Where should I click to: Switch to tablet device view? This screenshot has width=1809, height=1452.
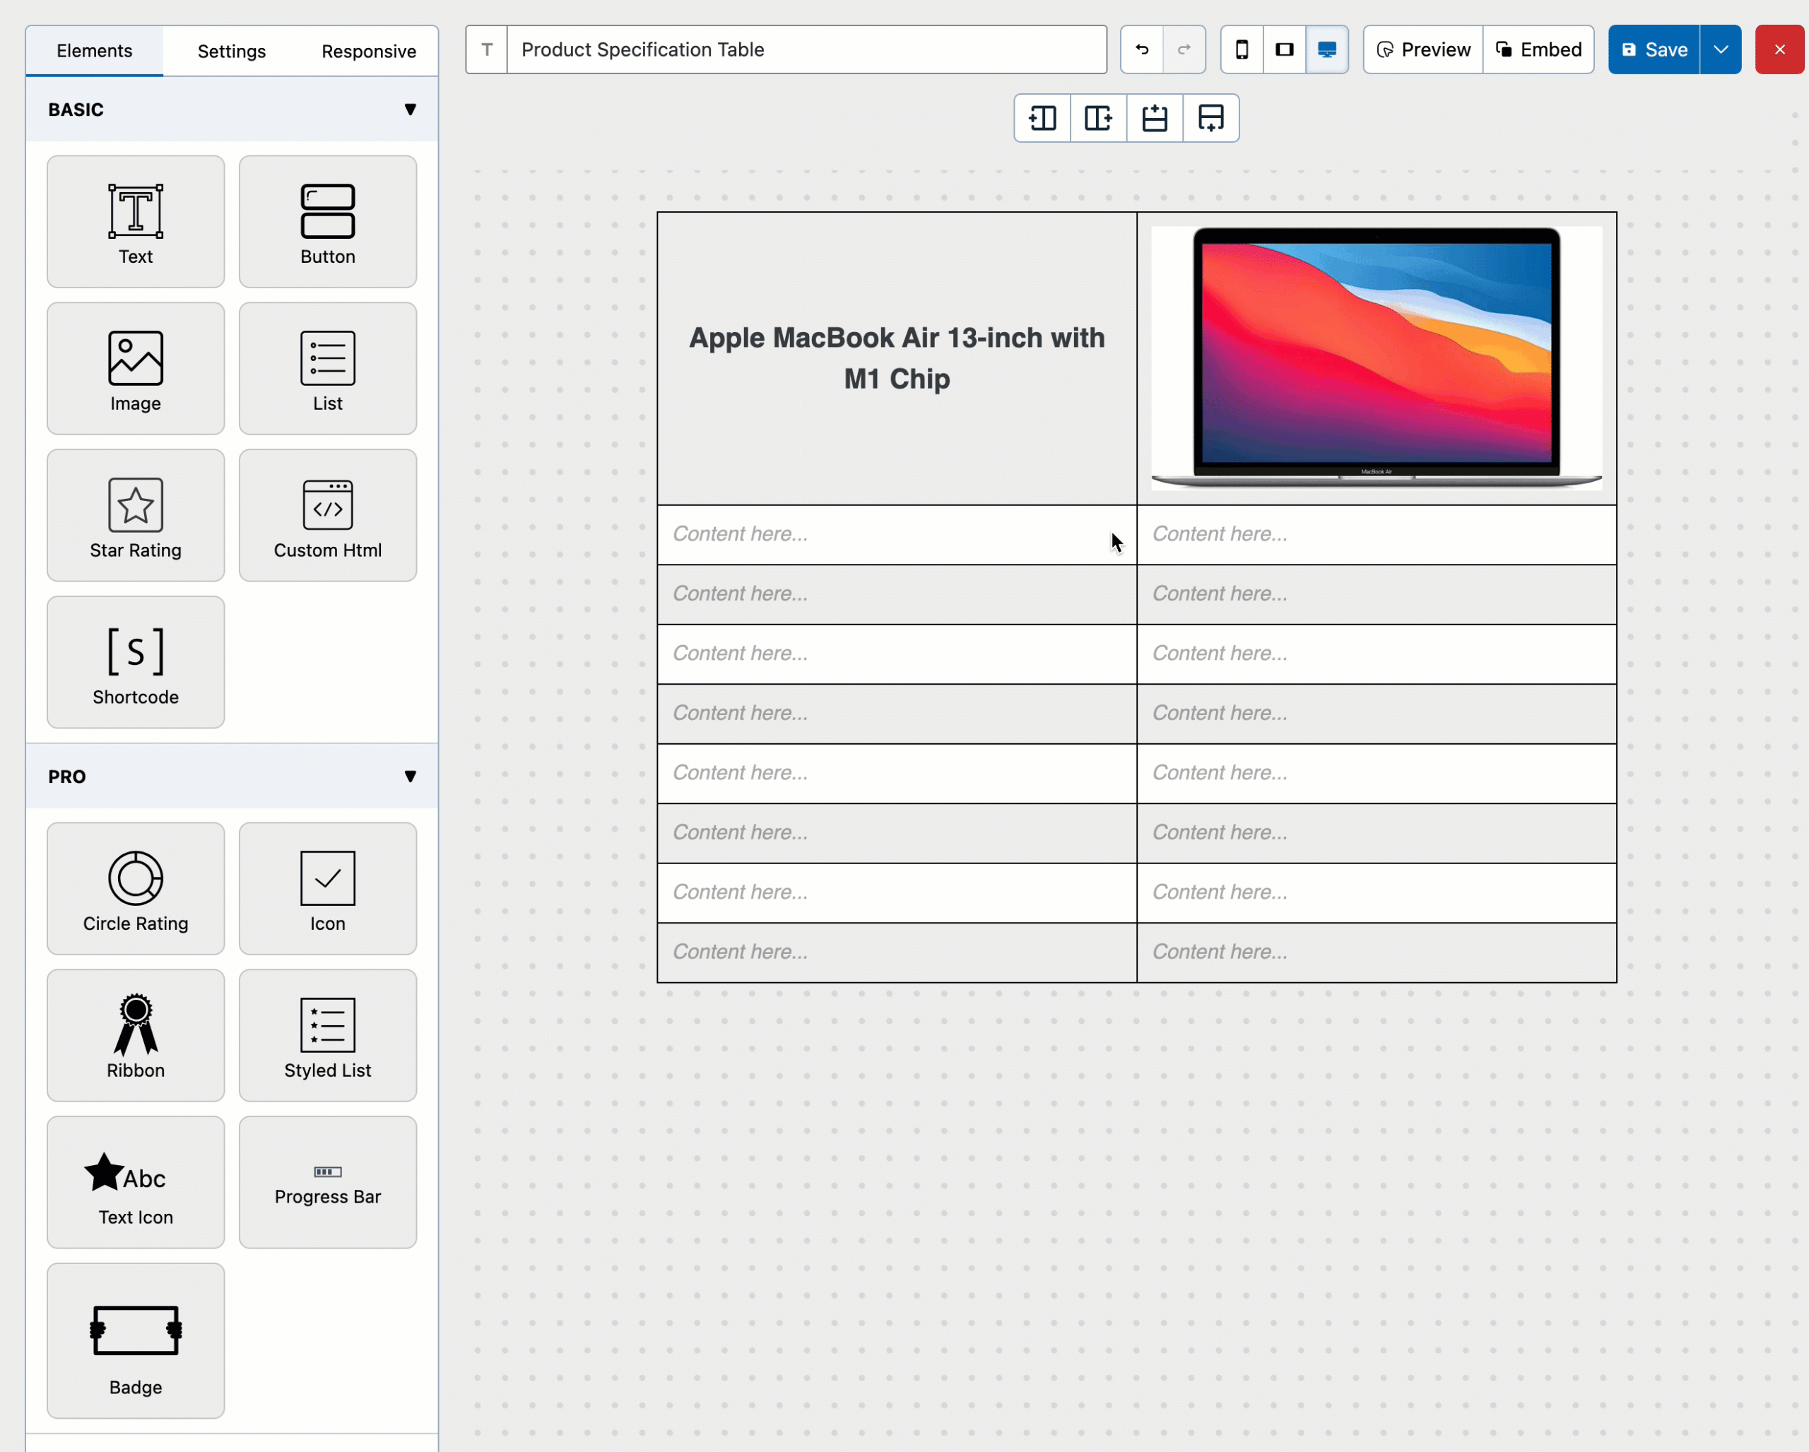[x=1285, y=49]
